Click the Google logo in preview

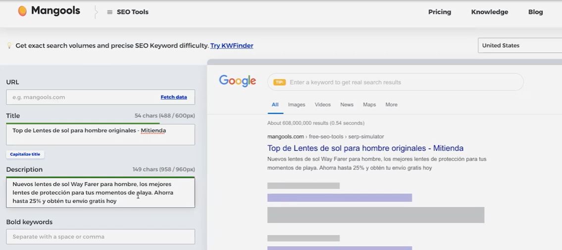point(238,81)
